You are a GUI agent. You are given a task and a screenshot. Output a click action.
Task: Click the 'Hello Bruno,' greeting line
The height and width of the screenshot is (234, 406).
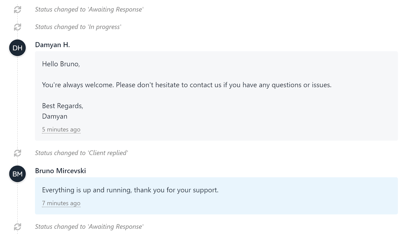pyautogui.click(x=61, y=64)
